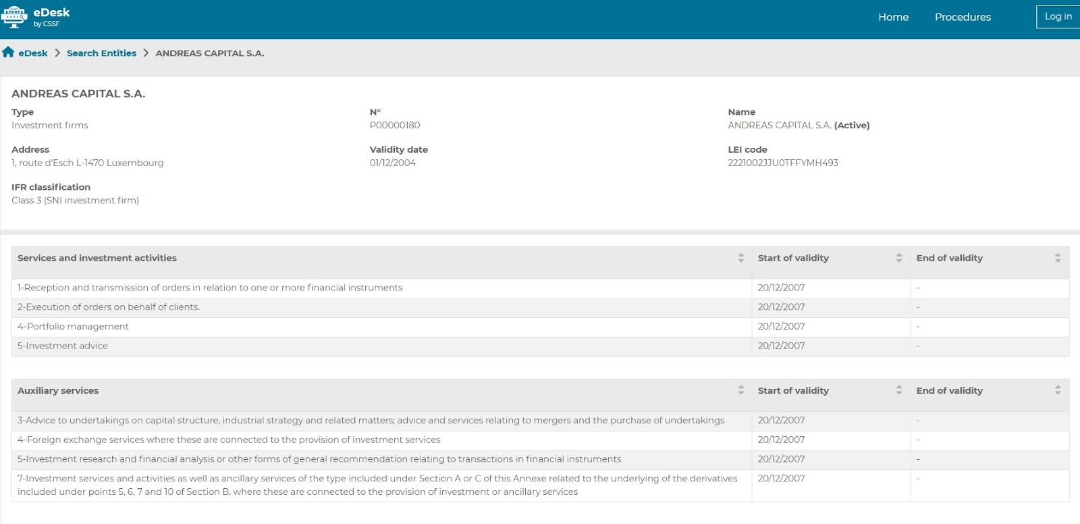Select the 1-Reception and transmission of orders row
This screenshot has width=1080, height=524.
click(x=540, y=288)
